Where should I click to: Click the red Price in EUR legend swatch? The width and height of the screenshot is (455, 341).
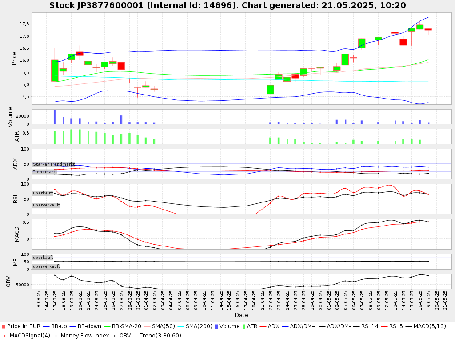4,326
